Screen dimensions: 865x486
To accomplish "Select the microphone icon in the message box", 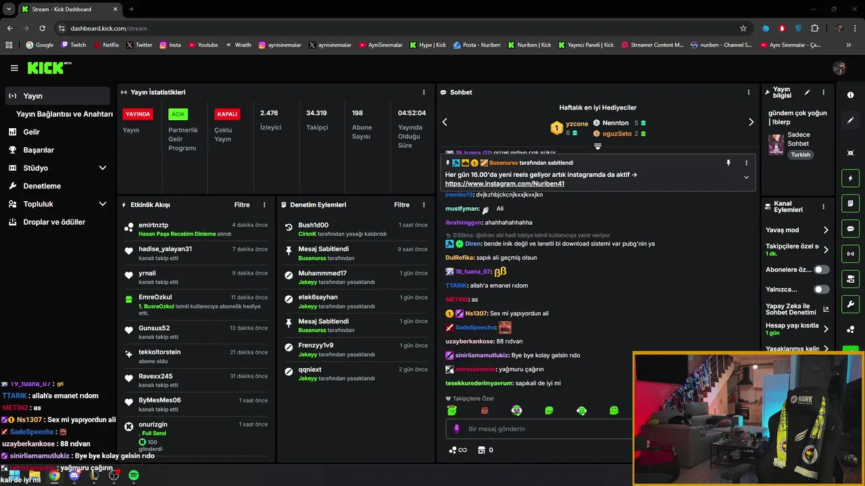I will click(457, 429).
